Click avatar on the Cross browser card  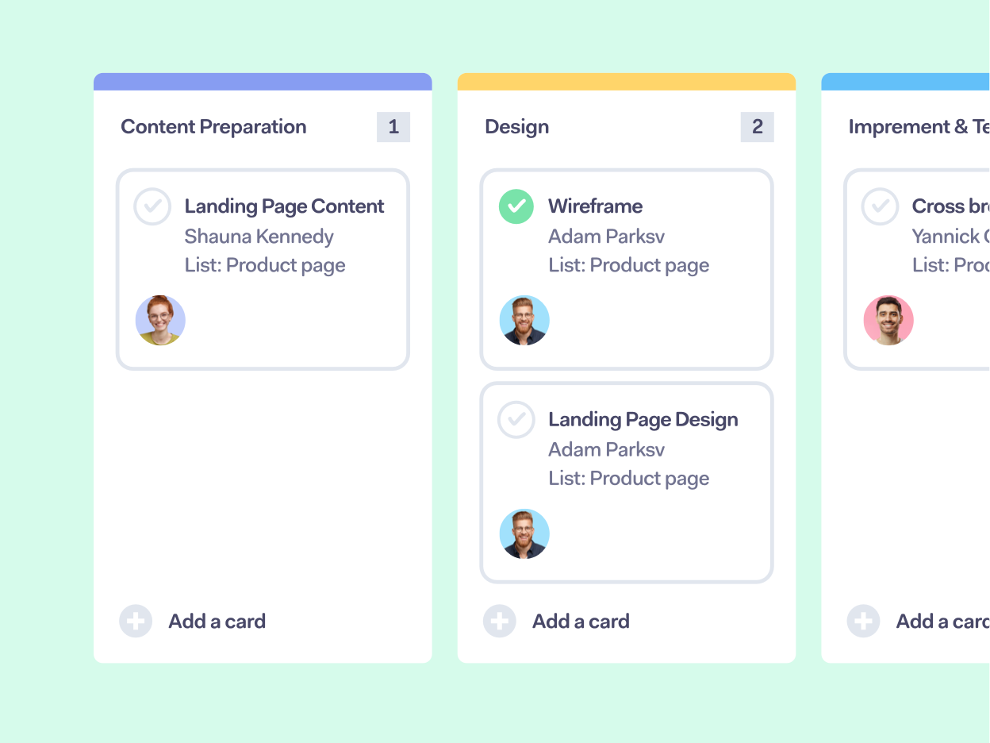pyautogui.click(x=888, y=321)
